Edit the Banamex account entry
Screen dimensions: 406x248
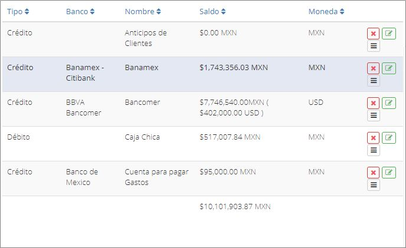(x=389, y=68)
